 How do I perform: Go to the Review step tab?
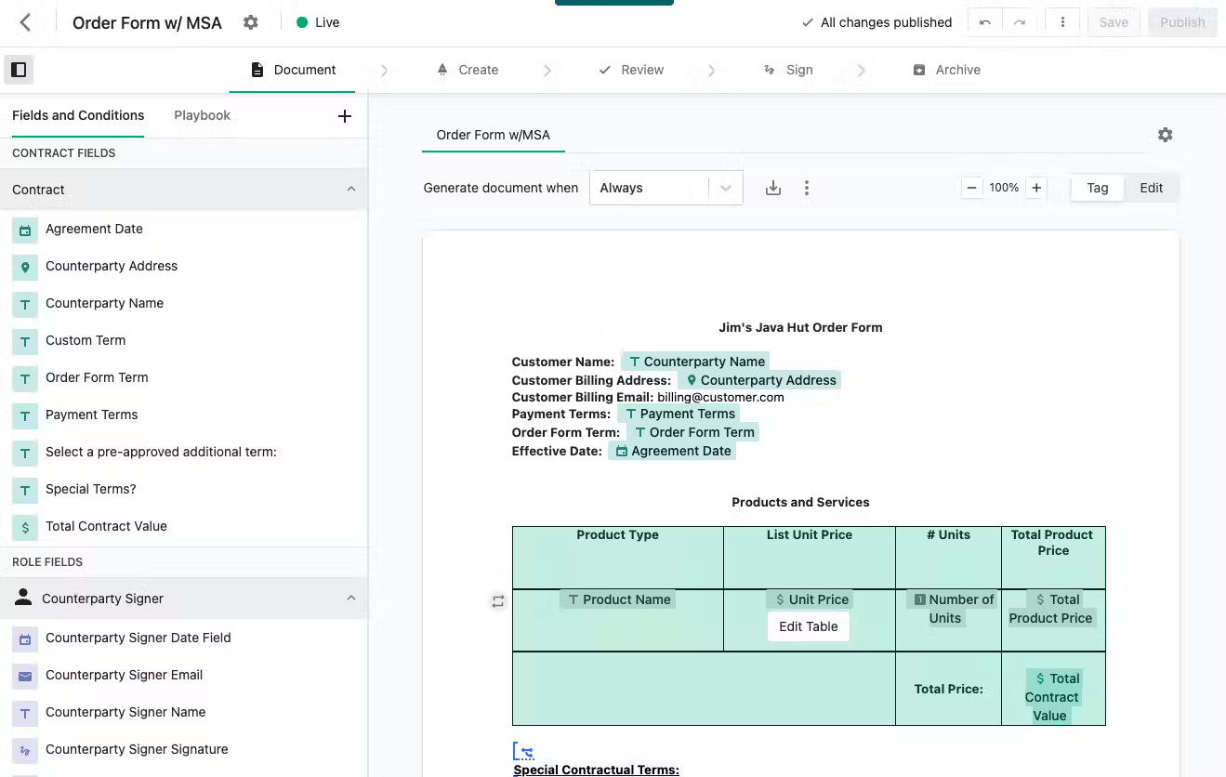(631, 70)
